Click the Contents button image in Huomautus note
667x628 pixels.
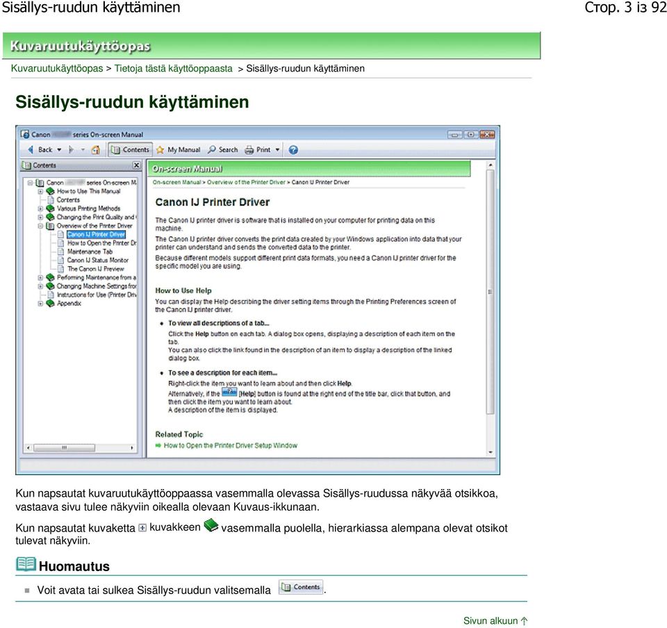[x=301, y=587]
